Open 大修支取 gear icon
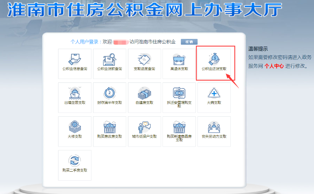 click(75, 126)
